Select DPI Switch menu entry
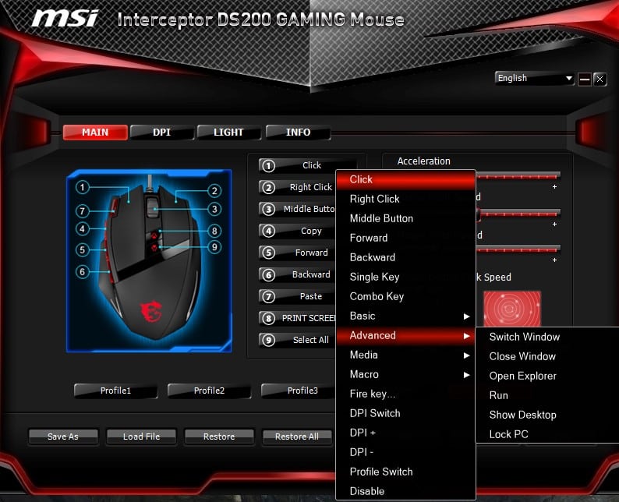 [x=406, y=413]
